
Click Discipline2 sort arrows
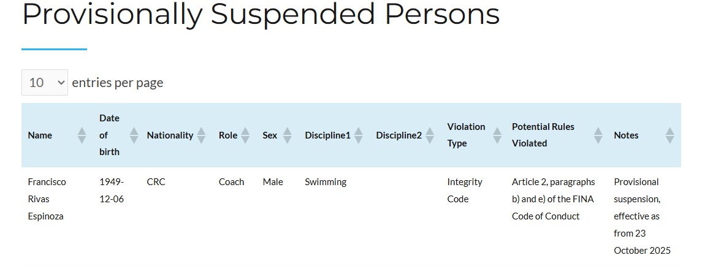coord(430,135)
